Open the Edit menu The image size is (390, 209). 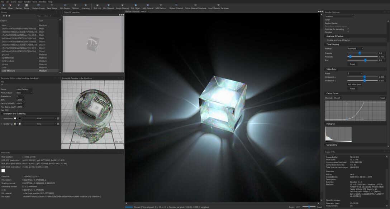tap(8, 2)
